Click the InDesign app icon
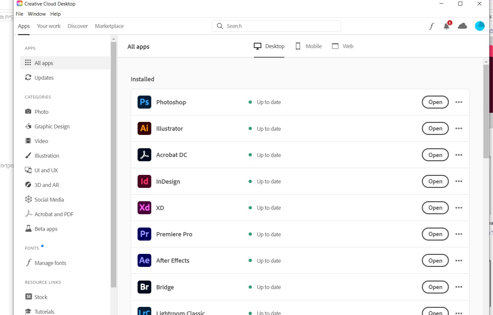493x315 pixels. coord(144,181)
